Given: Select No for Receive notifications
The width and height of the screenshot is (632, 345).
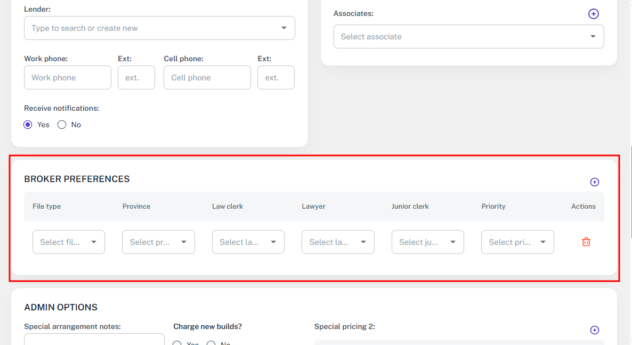Looking at the screenshot, I should point(62,125).
